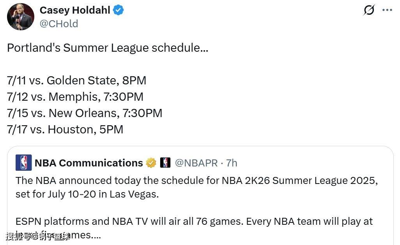Click the 7/15 vs. New Orleans line

click(85, 113)
